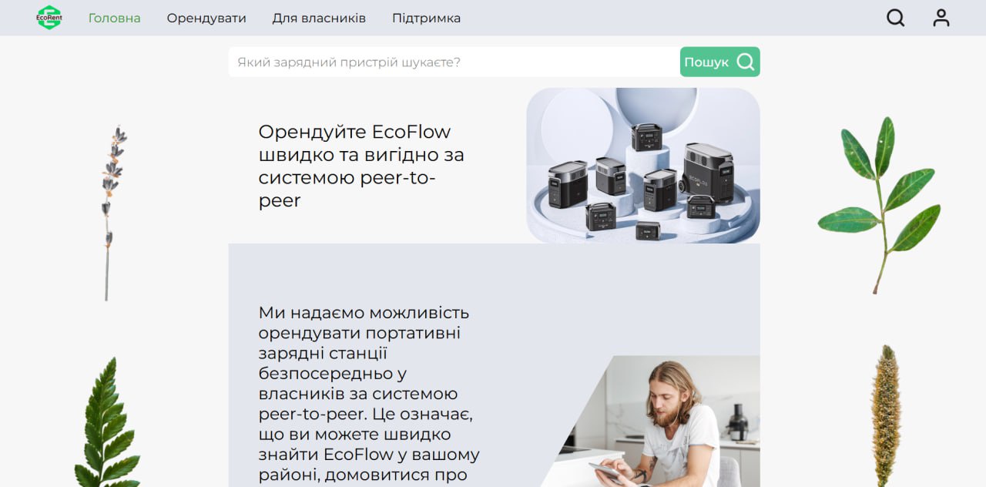
Task: Click magnifier icon inside green Пошук button
Action: click(745, 62)
